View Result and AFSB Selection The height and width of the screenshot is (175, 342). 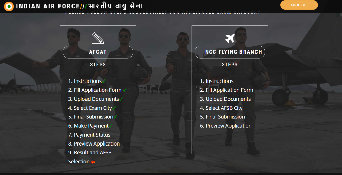point(90,157)
